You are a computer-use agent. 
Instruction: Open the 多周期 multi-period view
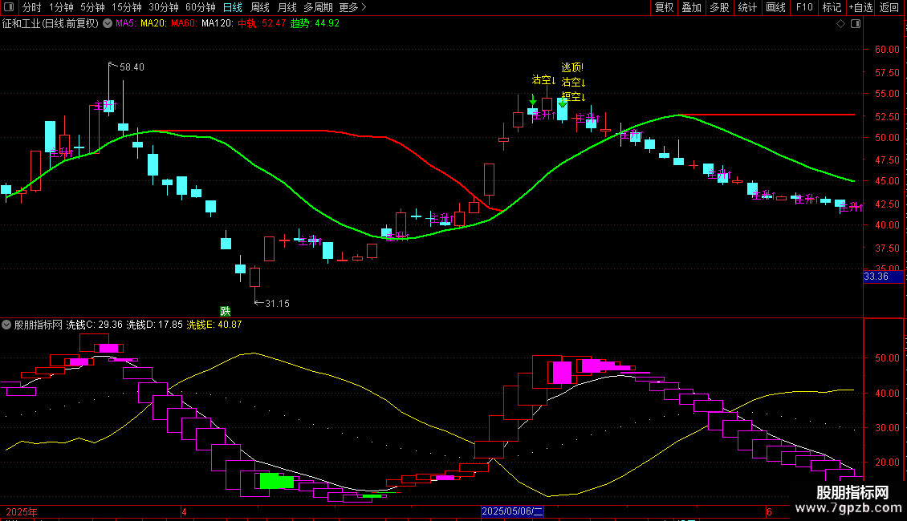coord(318,7)
